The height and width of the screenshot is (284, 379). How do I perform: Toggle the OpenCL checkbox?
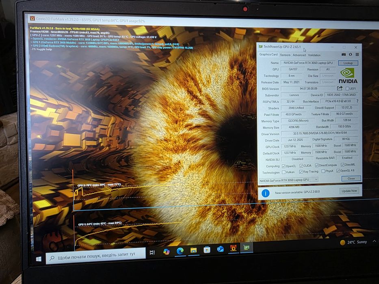(x=284, y=166)
